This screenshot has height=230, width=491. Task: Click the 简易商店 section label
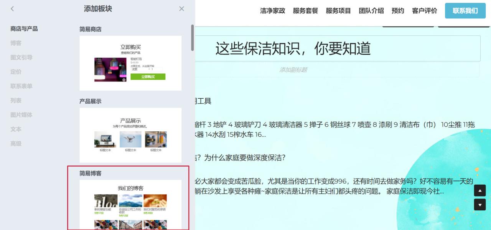pyautogui.click(x=91, y=29)
